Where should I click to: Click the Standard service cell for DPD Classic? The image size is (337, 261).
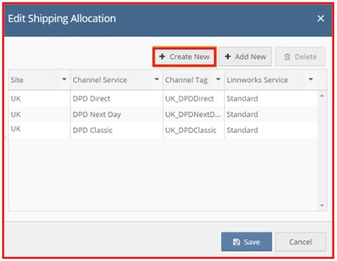pos(242,130)
